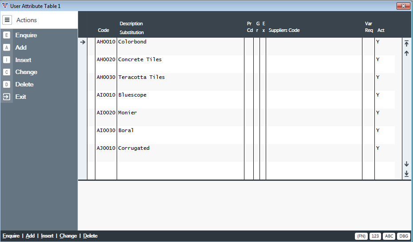The width and height of the screenshot is (413, 242).
Task: Click code AI0010 in the table
Action: point(106,95)
